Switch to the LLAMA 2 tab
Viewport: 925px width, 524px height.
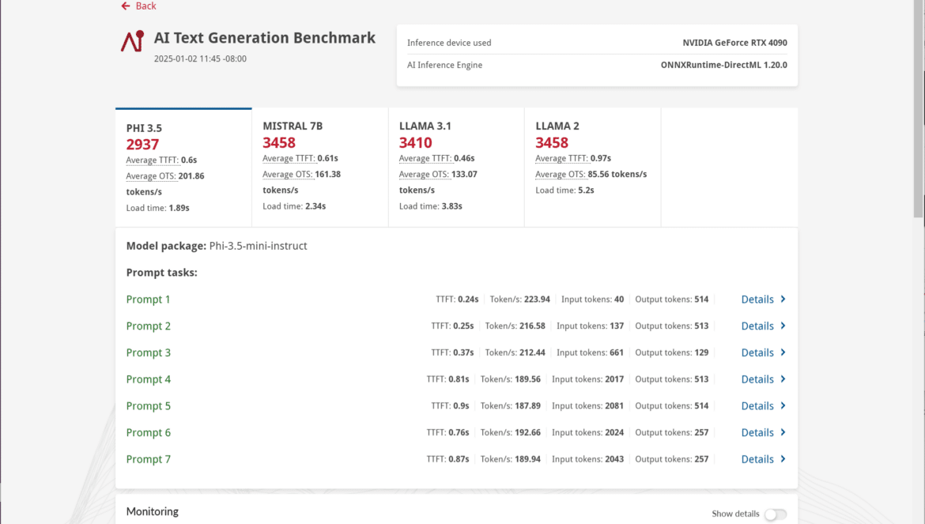coord(592,168)
